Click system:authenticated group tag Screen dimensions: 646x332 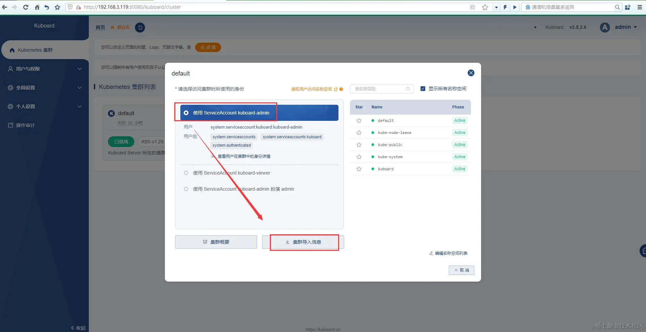coord(231,145)
